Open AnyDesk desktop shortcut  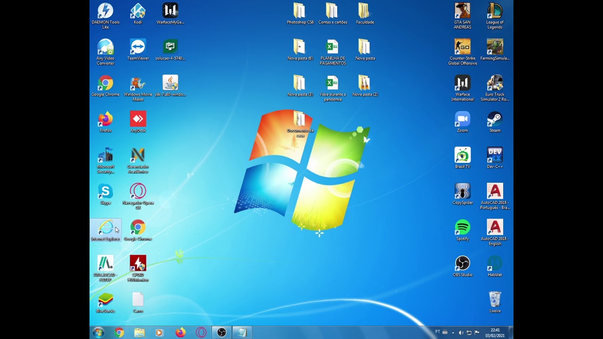click(138, 121)
